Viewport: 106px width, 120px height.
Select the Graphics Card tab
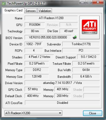(13, 10)
